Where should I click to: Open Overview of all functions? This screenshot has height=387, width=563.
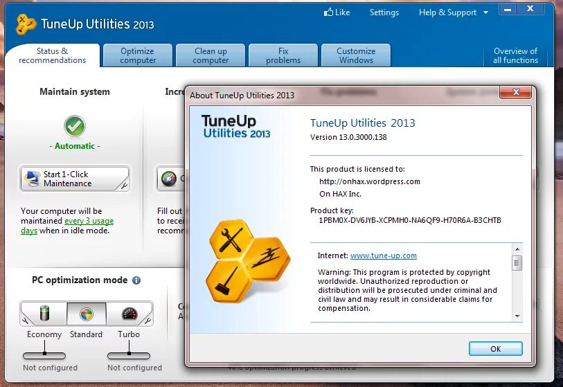coord(515,55)
